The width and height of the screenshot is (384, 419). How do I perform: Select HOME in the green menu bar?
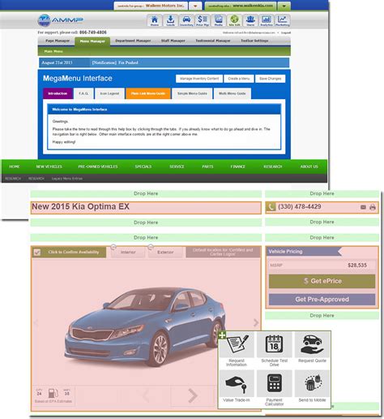pyautogui.click(x=15, y=166)
